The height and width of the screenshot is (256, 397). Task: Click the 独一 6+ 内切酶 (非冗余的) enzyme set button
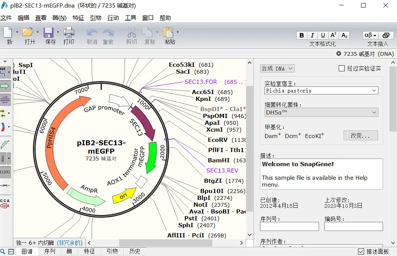click(x=49, y=243)
